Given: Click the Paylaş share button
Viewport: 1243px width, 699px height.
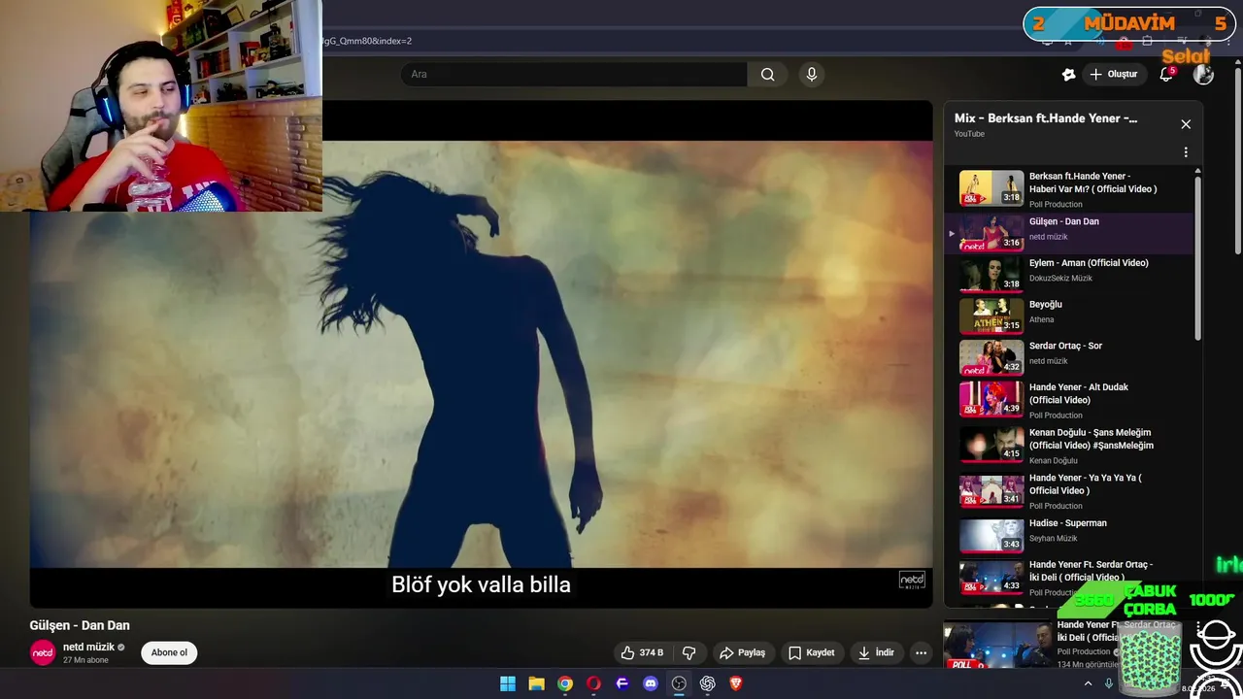Looking at the screenshot, I should 742,652.
